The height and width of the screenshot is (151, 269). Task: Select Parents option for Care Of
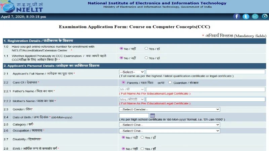pyautogui.click(x=123, y=83)
